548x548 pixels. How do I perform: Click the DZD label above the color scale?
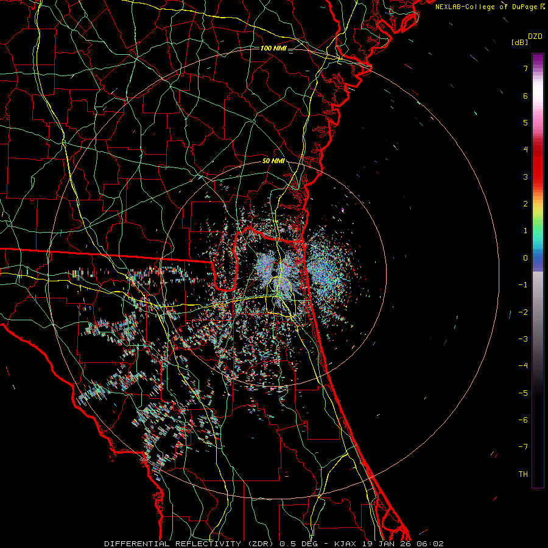pyautogui.click(x=535, y=37)
